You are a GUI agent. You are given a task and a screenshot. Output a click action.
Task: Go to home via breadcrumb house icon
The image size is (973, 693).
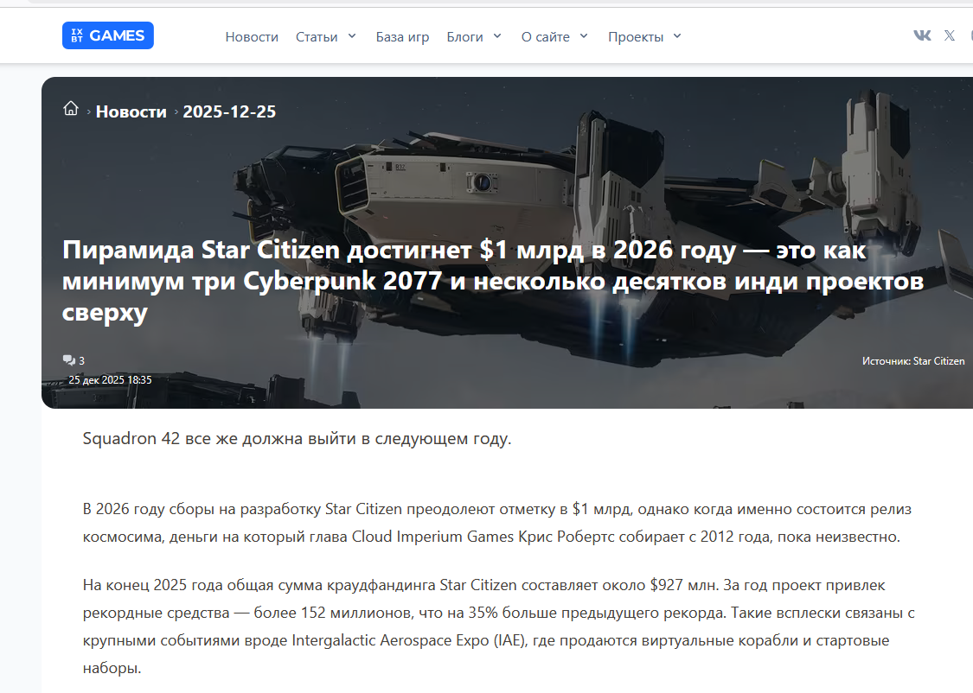71,109
